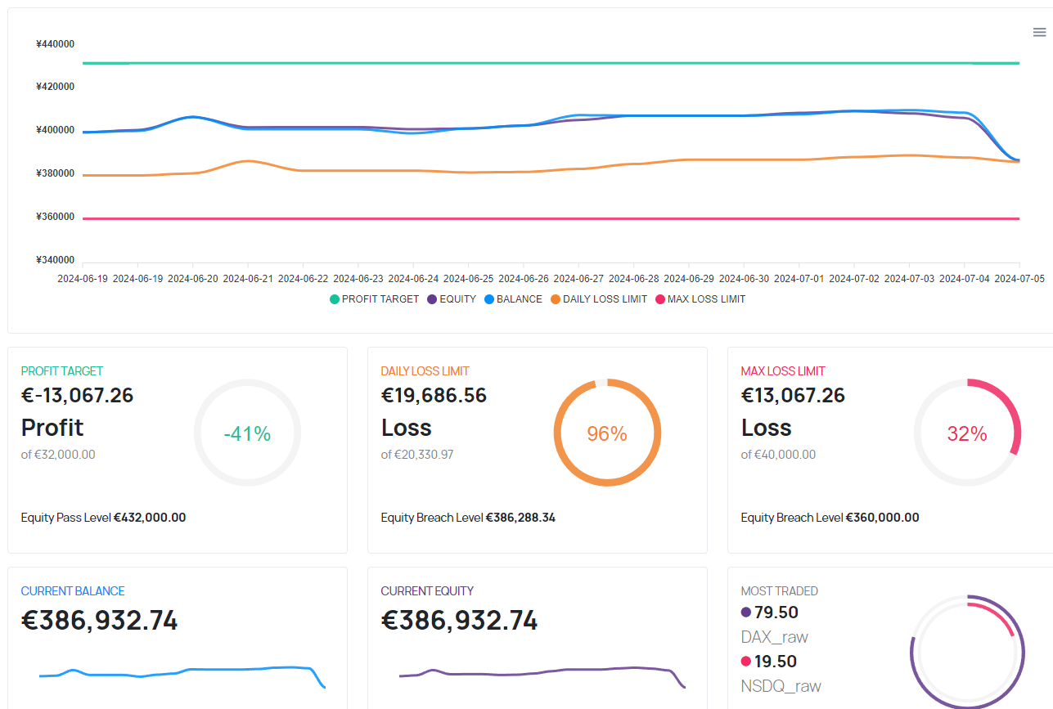Viewport: 1053px width, 709px height.
Task: Click the €386,932.74 current balance value
Action: click(99, 621)
